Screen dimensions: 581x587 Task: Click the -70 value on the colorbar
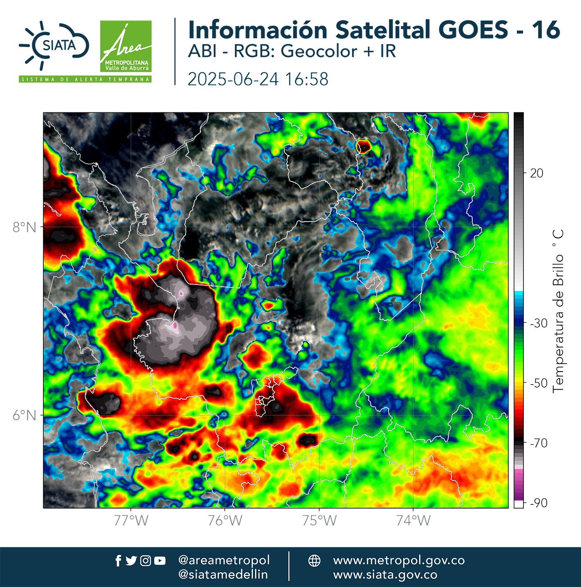539,443
